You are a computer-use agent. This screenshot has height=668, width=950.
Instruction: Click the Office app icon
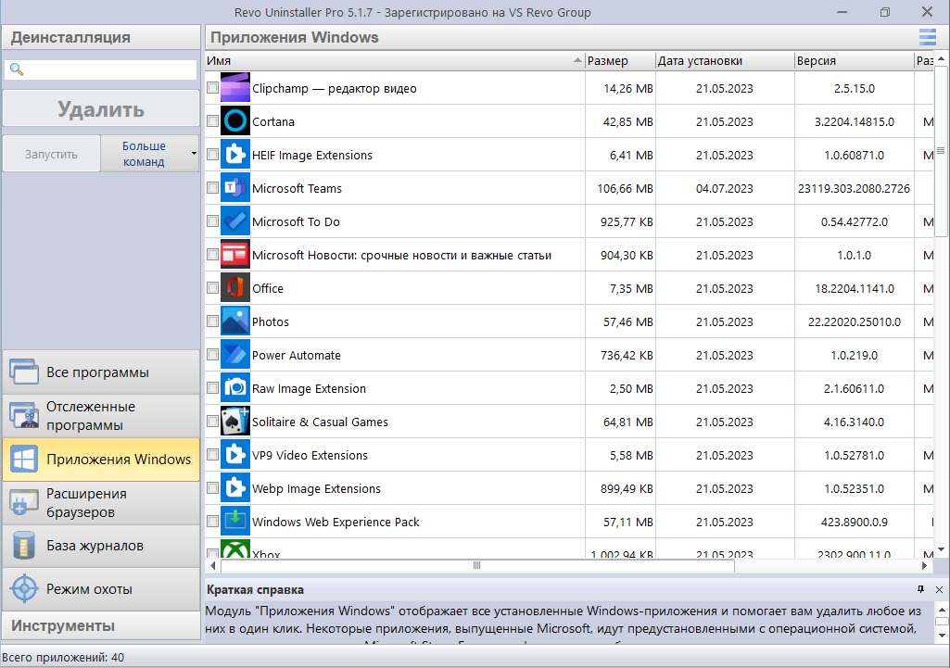point(235,287)
